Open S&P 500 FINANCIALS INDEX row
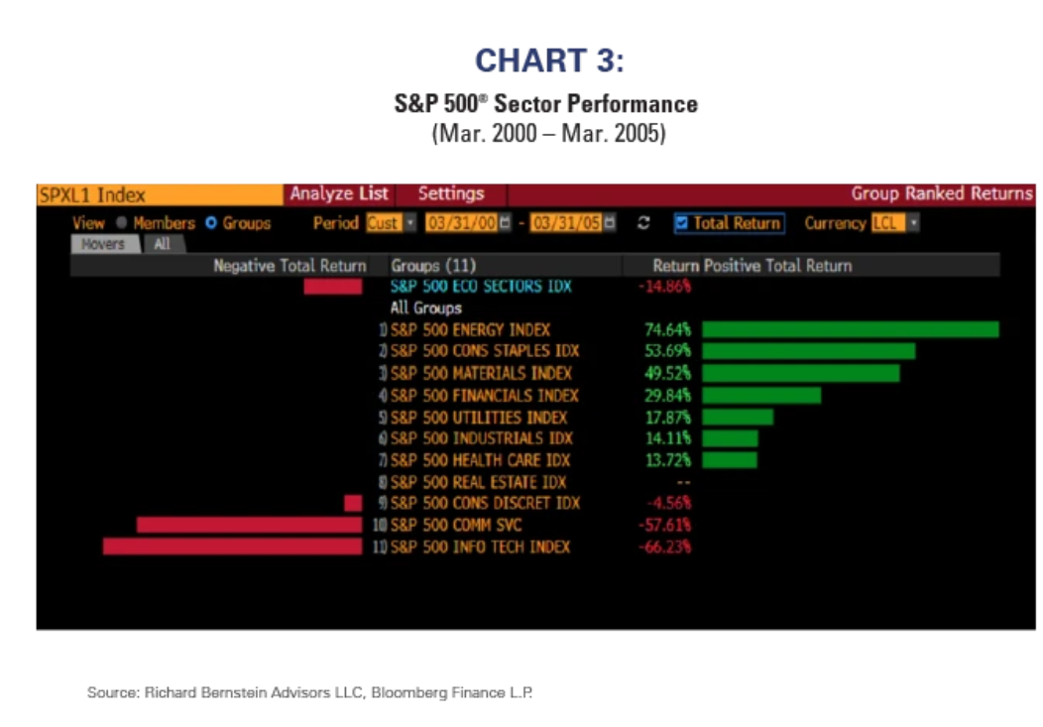Screen dimensions: 1043x727 (484, 396)
